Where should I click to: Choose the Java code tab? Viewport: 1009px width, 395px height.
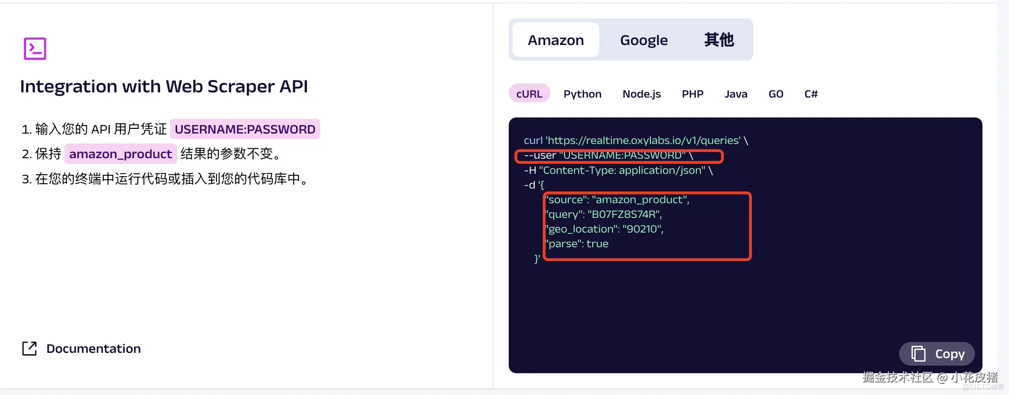[x=736, y=94]
